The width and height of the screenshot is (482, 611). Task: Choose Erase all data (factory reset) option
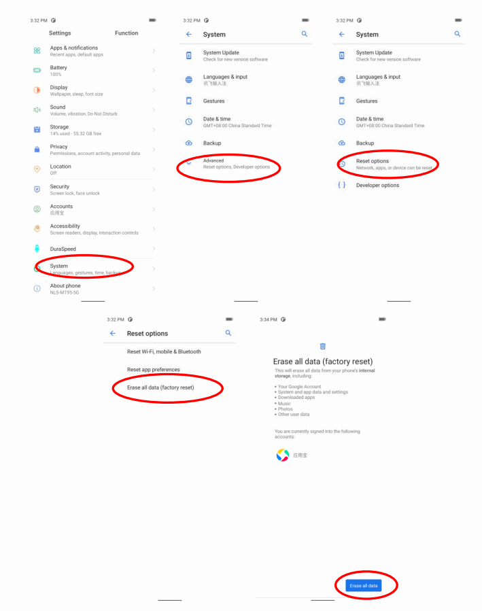(160, 387)
